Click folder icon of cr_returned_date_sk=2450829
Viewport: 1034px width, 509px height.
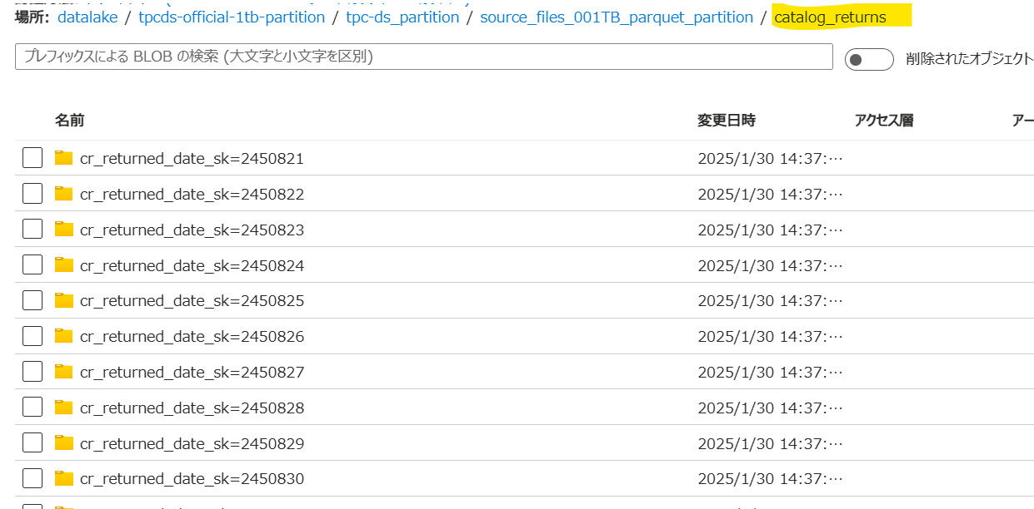click(x=64, y=443)
